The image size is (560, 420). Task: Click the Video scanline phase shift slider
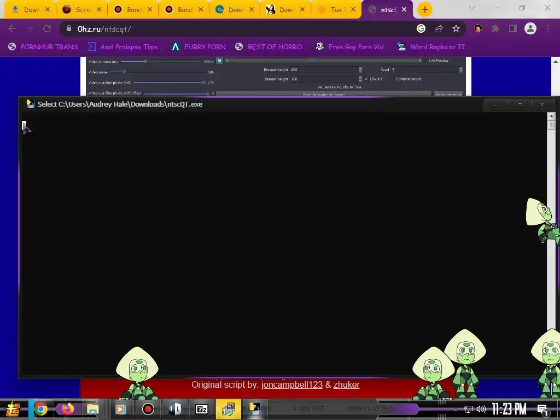169,83
